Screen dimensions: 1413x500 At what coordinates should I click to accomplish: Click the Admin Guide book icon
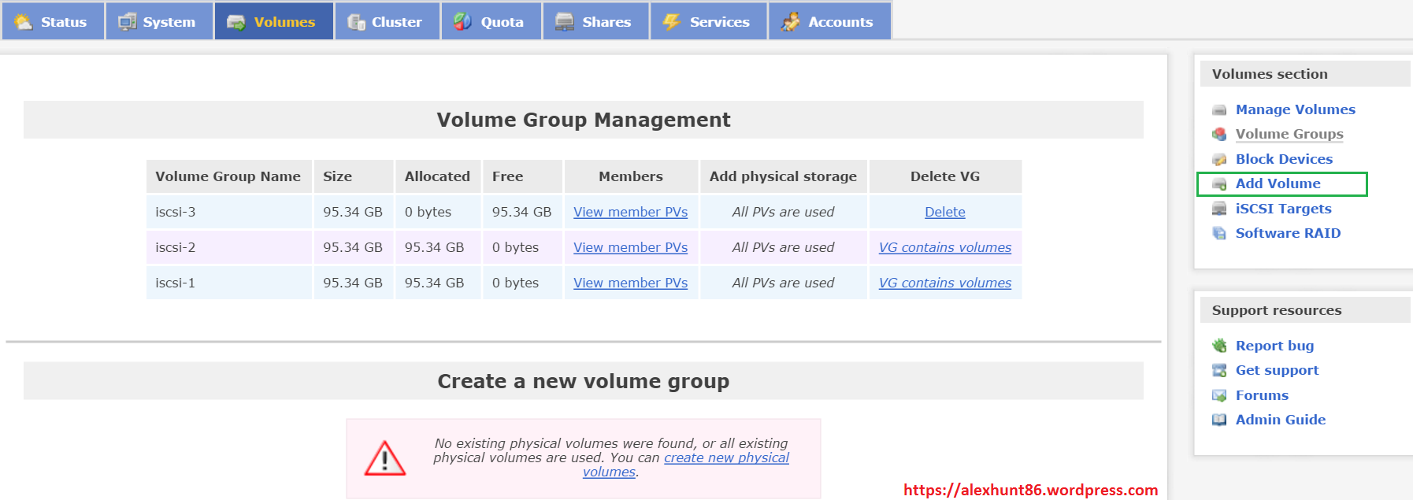(1219, 420)
